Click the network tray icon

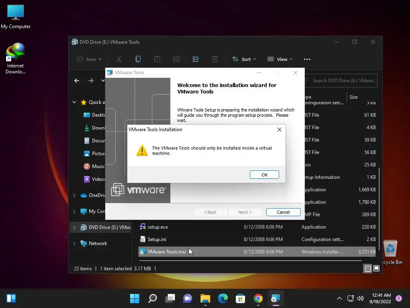pyautogui.click(x=351, y=298)
